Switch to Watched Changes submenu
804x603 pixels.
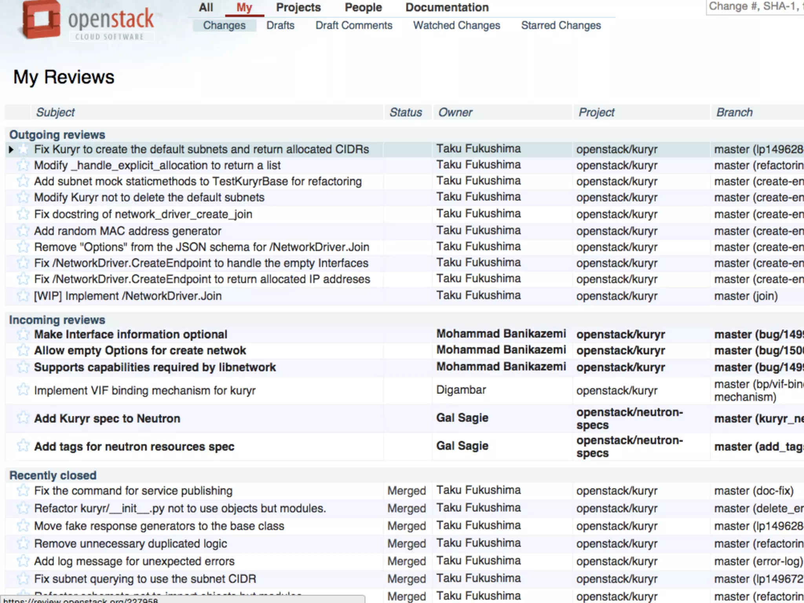coord(456,26)
